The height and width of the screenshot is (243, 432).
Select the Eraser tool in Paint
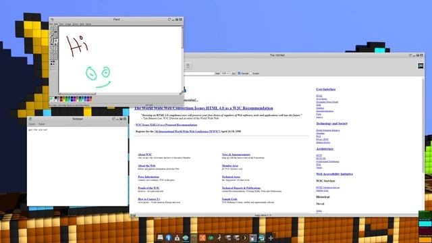[x=51, y=32]
